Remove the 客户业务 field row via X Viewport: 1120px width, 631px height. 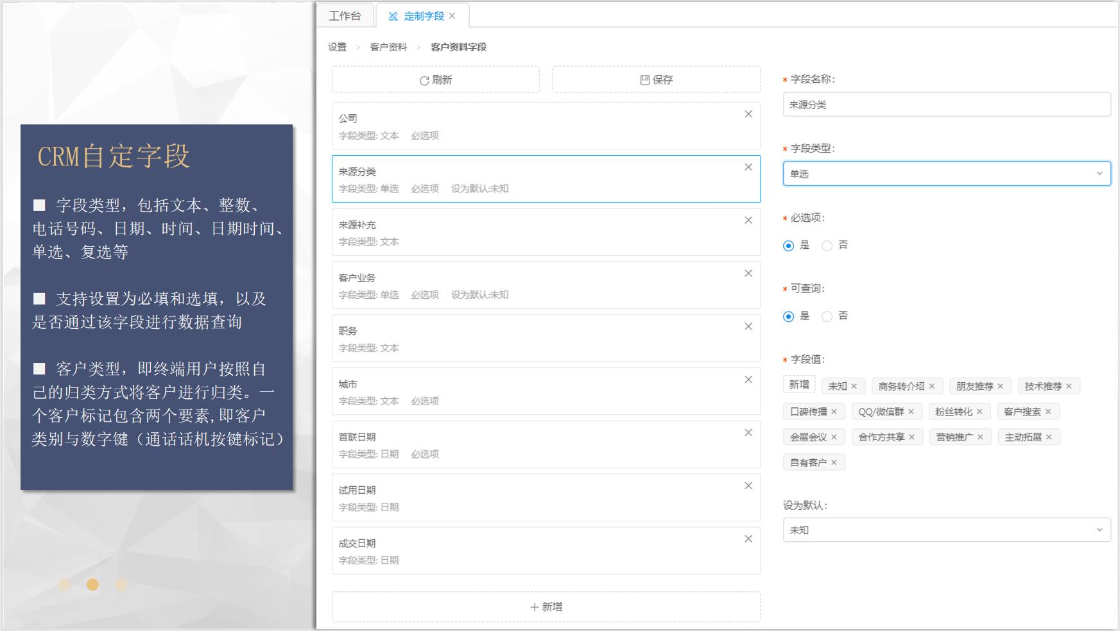point(748,274)
